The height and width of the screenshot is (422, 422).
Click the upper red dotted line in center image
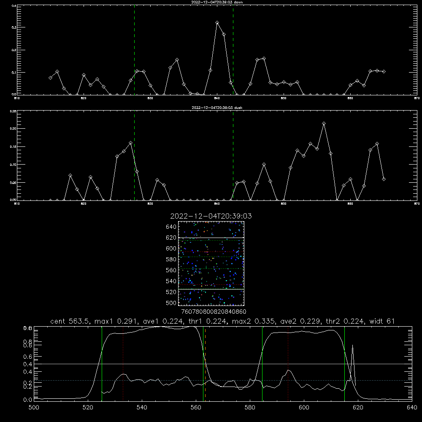tap(211, 252)
